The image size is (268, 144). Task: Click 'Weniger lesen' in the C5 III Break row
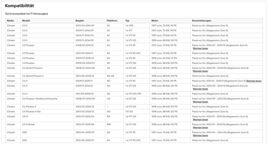(200, 128)
